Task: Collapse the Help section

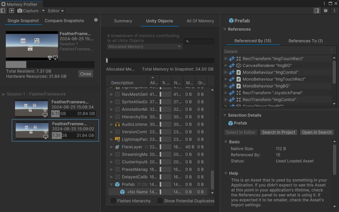Action: [226, 173]
